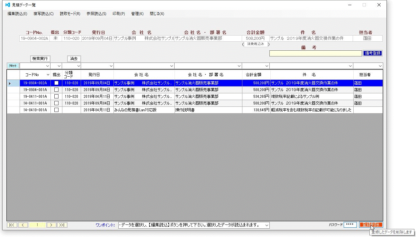The image size is (416, 237).
Task: Click the 備考登録 button
Action: 373,53
